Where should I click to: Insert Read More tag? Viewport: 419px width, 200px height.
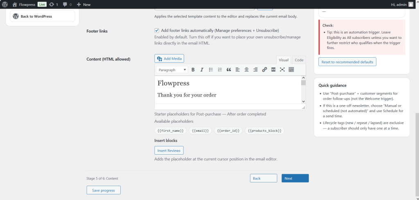pyautogui.click(x=273, y=70)
